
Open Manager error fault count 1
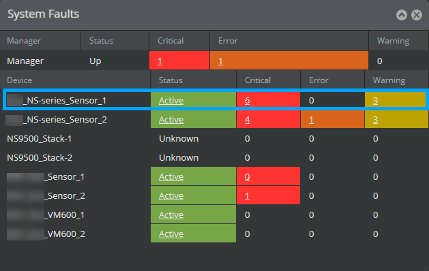click(x=220, y=61)
